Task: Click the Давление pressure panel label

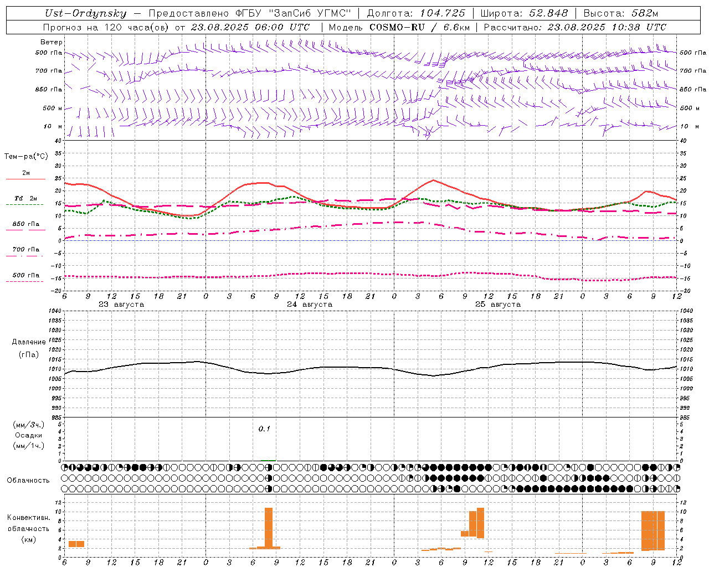Action: [x=29, y=342]
